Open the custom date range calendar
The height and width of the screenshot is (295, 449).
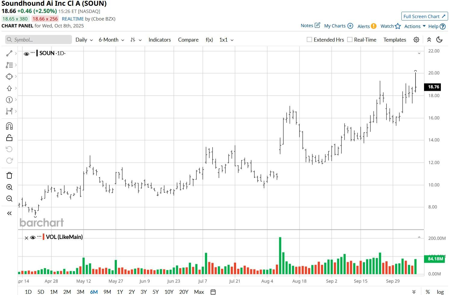pos(213,292)
